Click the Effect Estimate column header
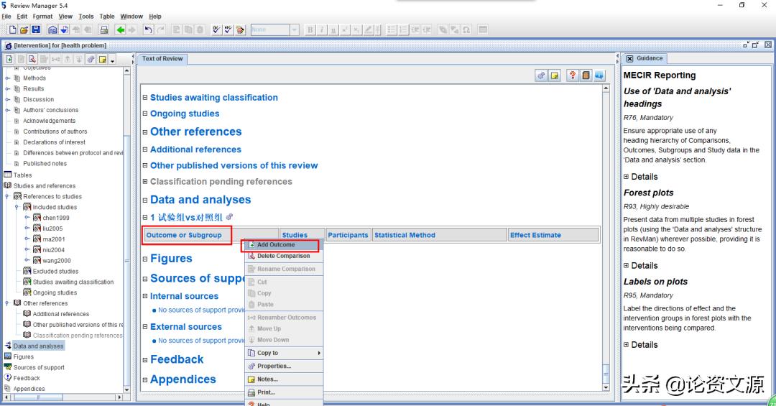The height and width of the screenshot is (406, 776). [x=535, y=235]
